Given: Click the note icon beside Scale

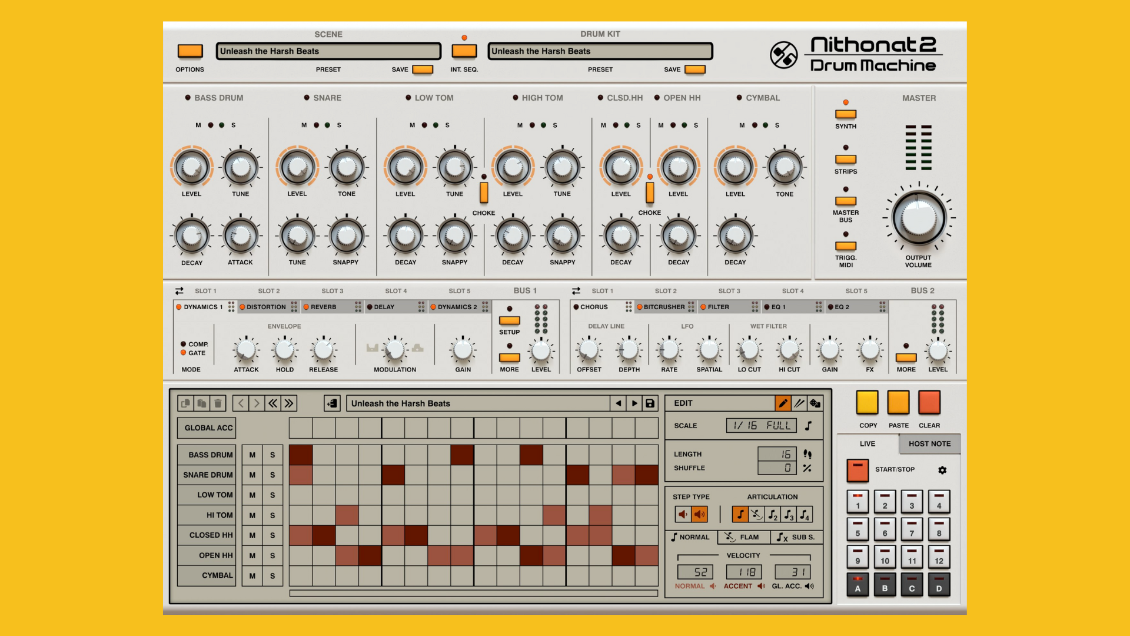Looking at the screenshot, I should 809,425.
